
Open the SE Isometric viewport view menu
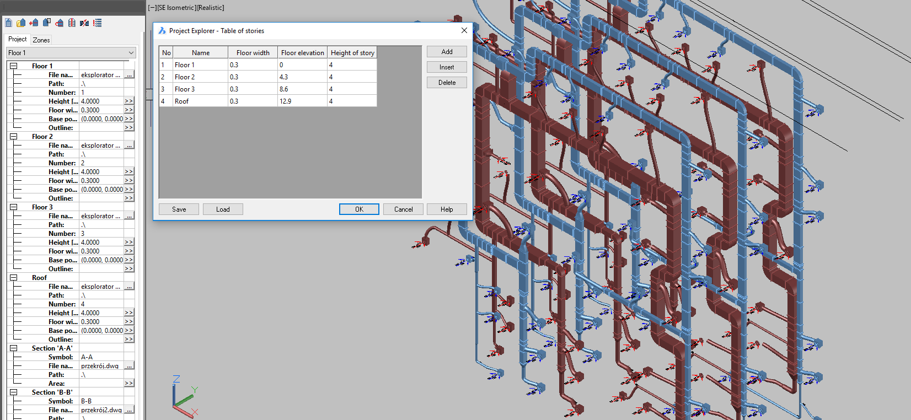coord(176,8)
